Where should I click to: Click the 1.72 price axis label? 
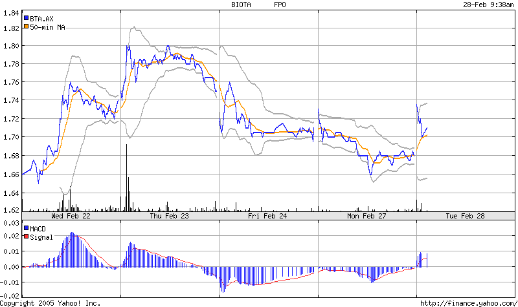(11, 118)
